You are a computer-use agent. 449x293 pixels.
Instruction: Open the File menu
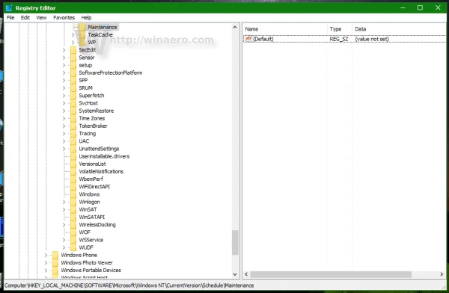click(10, 18)
